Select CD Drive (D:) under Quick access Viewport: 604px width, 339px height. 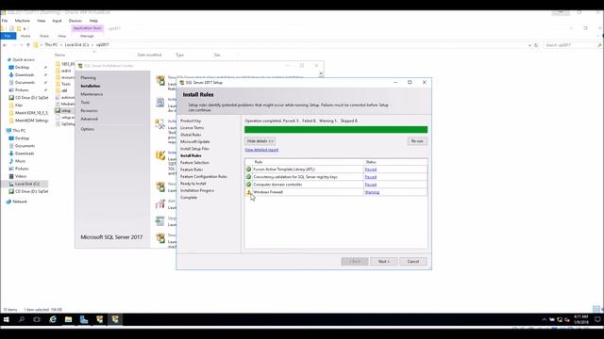[x=31, y=98]
